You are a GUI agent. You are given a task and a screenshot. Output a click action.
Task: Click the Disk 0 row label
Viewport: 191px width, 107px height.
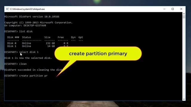[12, 43]
